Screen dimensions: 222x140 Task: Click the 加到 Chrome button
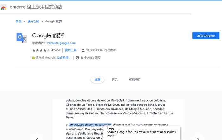click(x=206, y=35)
